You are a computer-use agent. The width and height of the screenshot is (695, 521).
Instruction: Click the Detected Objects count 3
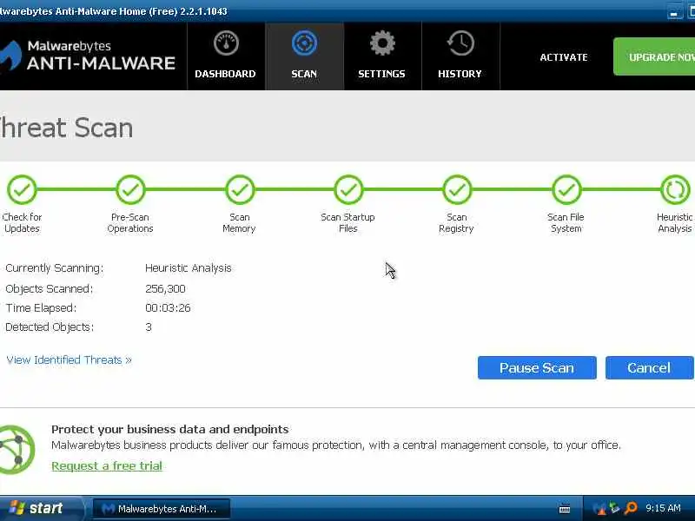point(149,327)
